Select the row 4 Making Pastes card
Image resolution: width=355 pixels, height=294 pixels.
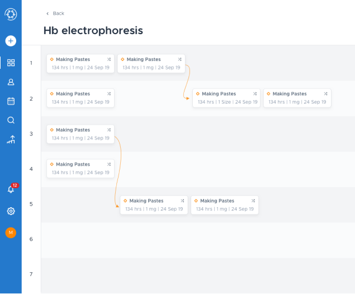pos(81,169)
